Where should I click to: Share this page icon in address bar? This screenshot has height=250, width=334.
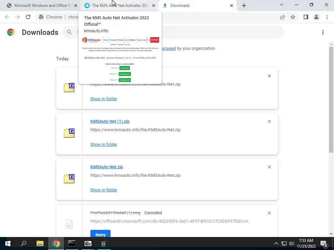(x=282, y=17)
